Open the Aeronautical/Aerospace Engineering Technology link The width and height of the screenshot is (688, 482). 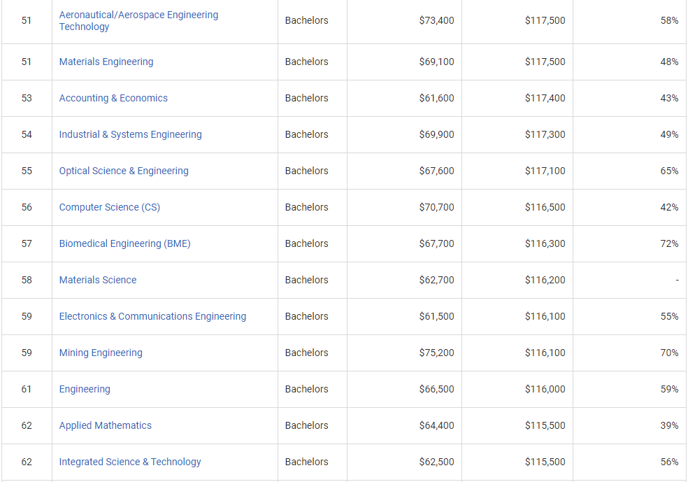pyautogui.click(x=138, y=20)
